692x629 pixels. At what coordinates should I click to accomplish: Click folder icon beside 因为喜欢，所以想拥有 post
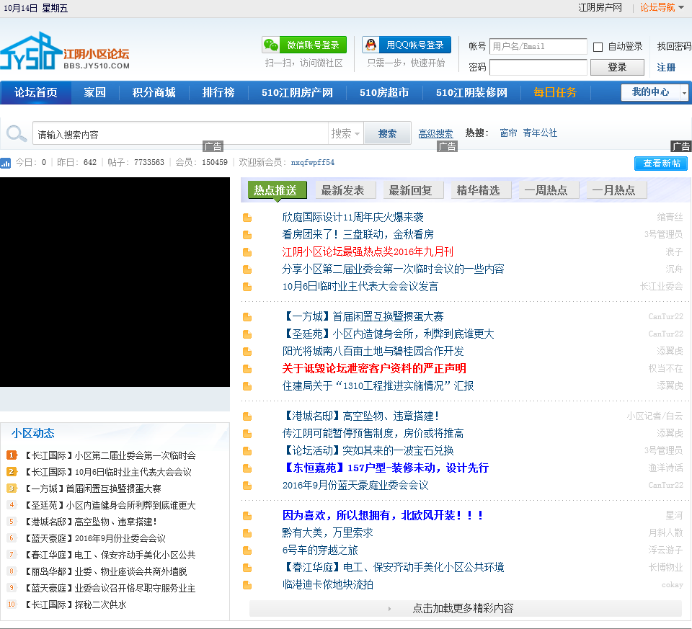click(x=247, y=516)
